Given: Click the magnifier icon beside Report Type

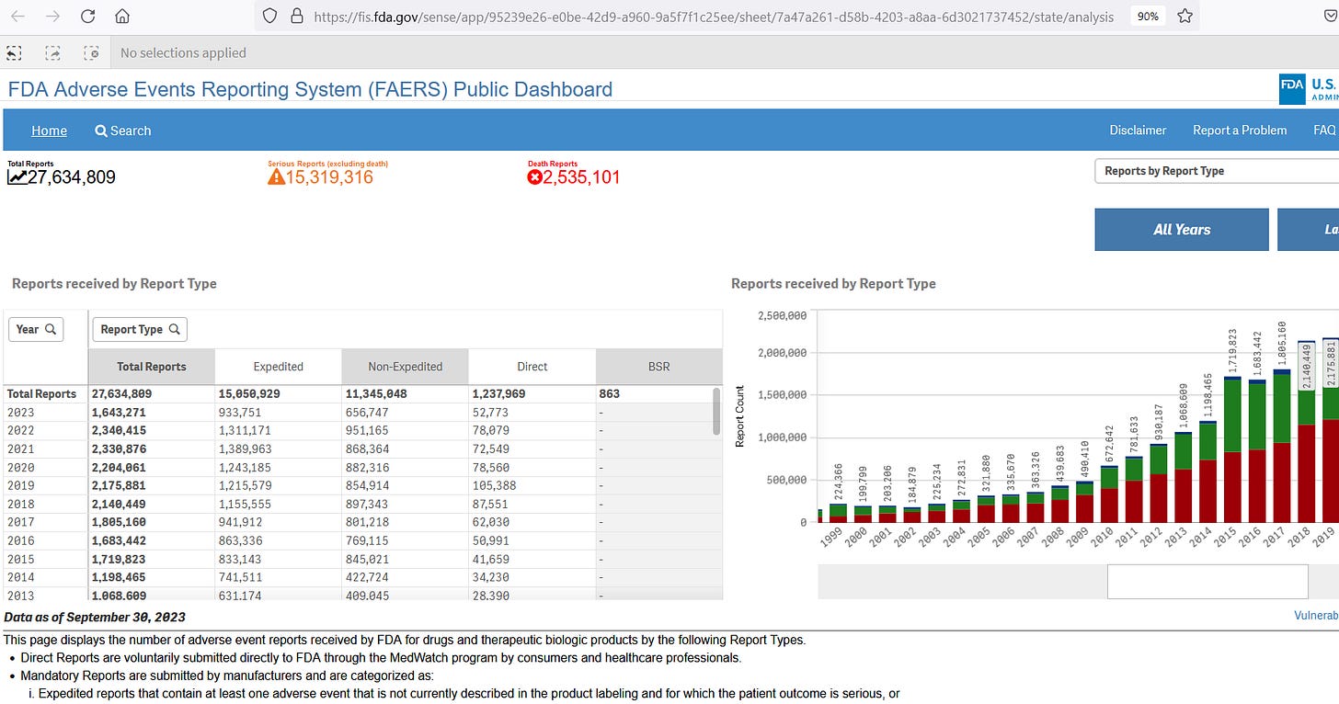Looking at the screenshot, I should 174,329.
